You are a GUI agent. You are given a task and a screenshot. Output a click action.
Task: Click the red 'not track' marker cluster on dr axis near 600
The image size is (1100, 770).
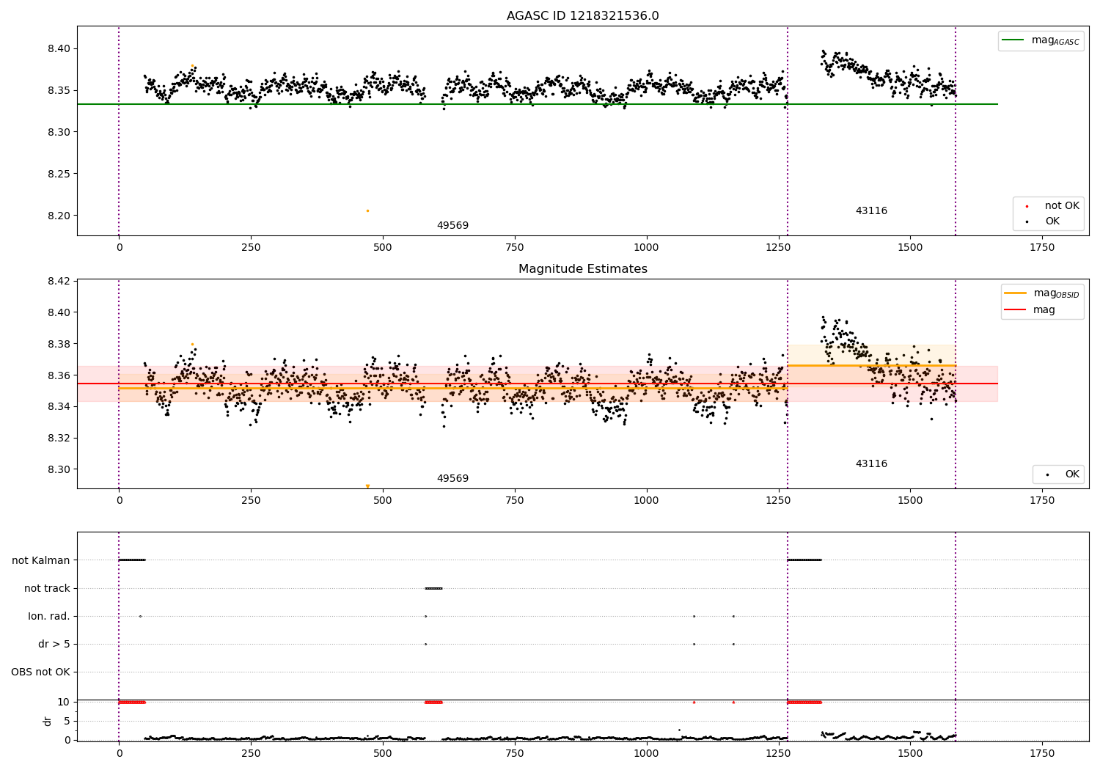coord(433,703)
